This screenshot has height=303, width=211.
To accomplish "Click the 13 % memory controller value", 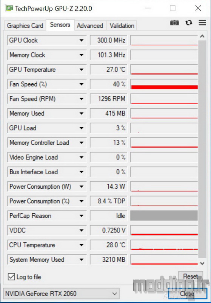I will [109, 143].
